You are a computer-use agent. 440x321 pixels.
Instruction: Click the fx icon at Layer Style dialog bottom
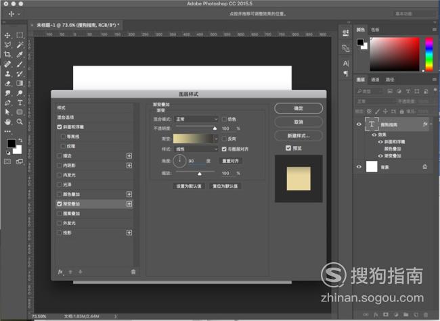pos(60,272)
